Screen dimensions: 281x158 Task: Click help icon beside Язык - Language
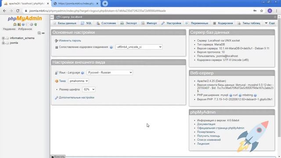[82, 73]
